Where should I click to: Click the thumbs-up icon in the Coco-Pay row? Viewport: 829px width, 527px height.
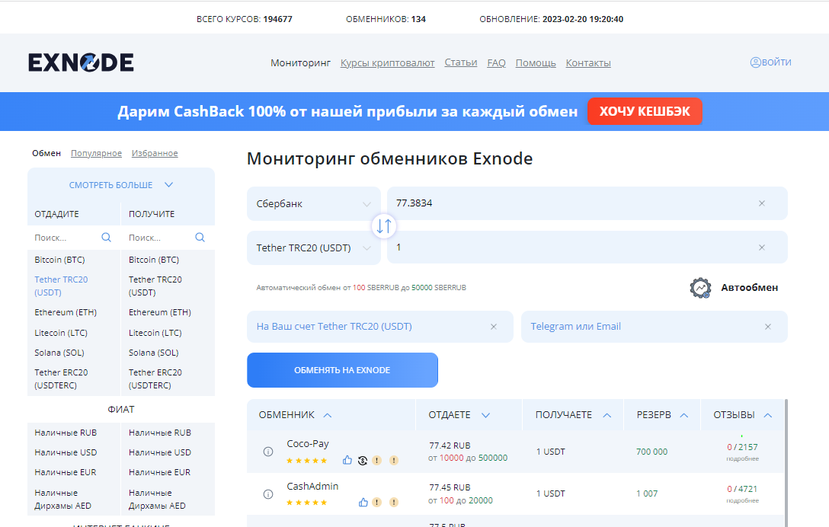coord(347,460)
